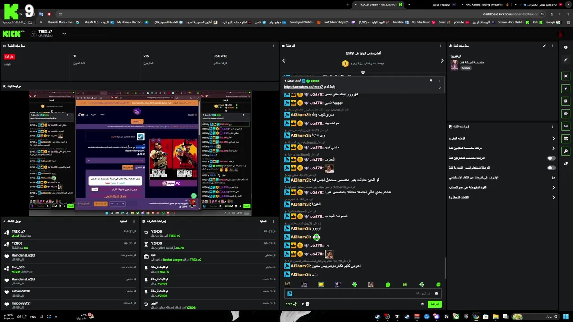This screenshot has width=573, height=322.
Task: Open the Bonelab Mods bookmark
Action: 64,22
